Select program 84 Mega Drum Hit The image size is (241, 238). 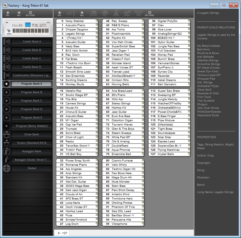(x=123, y=178)
